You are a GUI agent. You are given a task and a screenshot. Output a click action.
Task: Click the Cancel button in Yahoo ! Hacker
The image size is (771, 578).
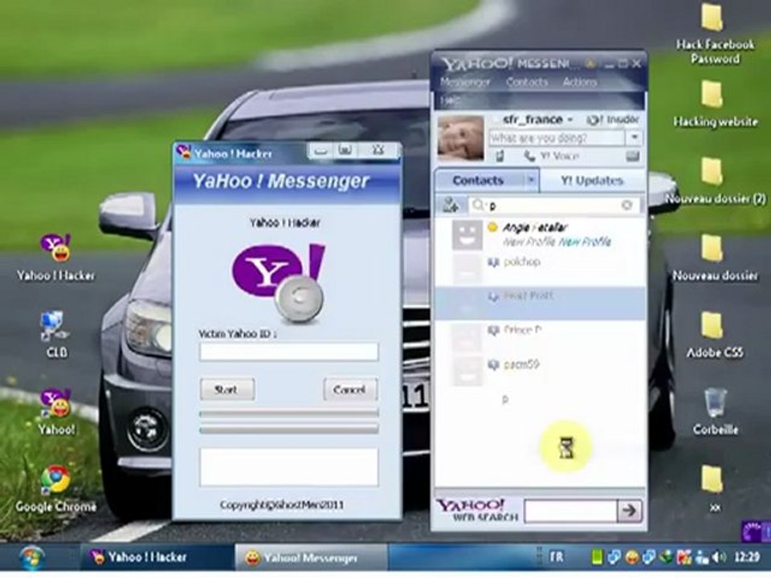click(350, 389)
